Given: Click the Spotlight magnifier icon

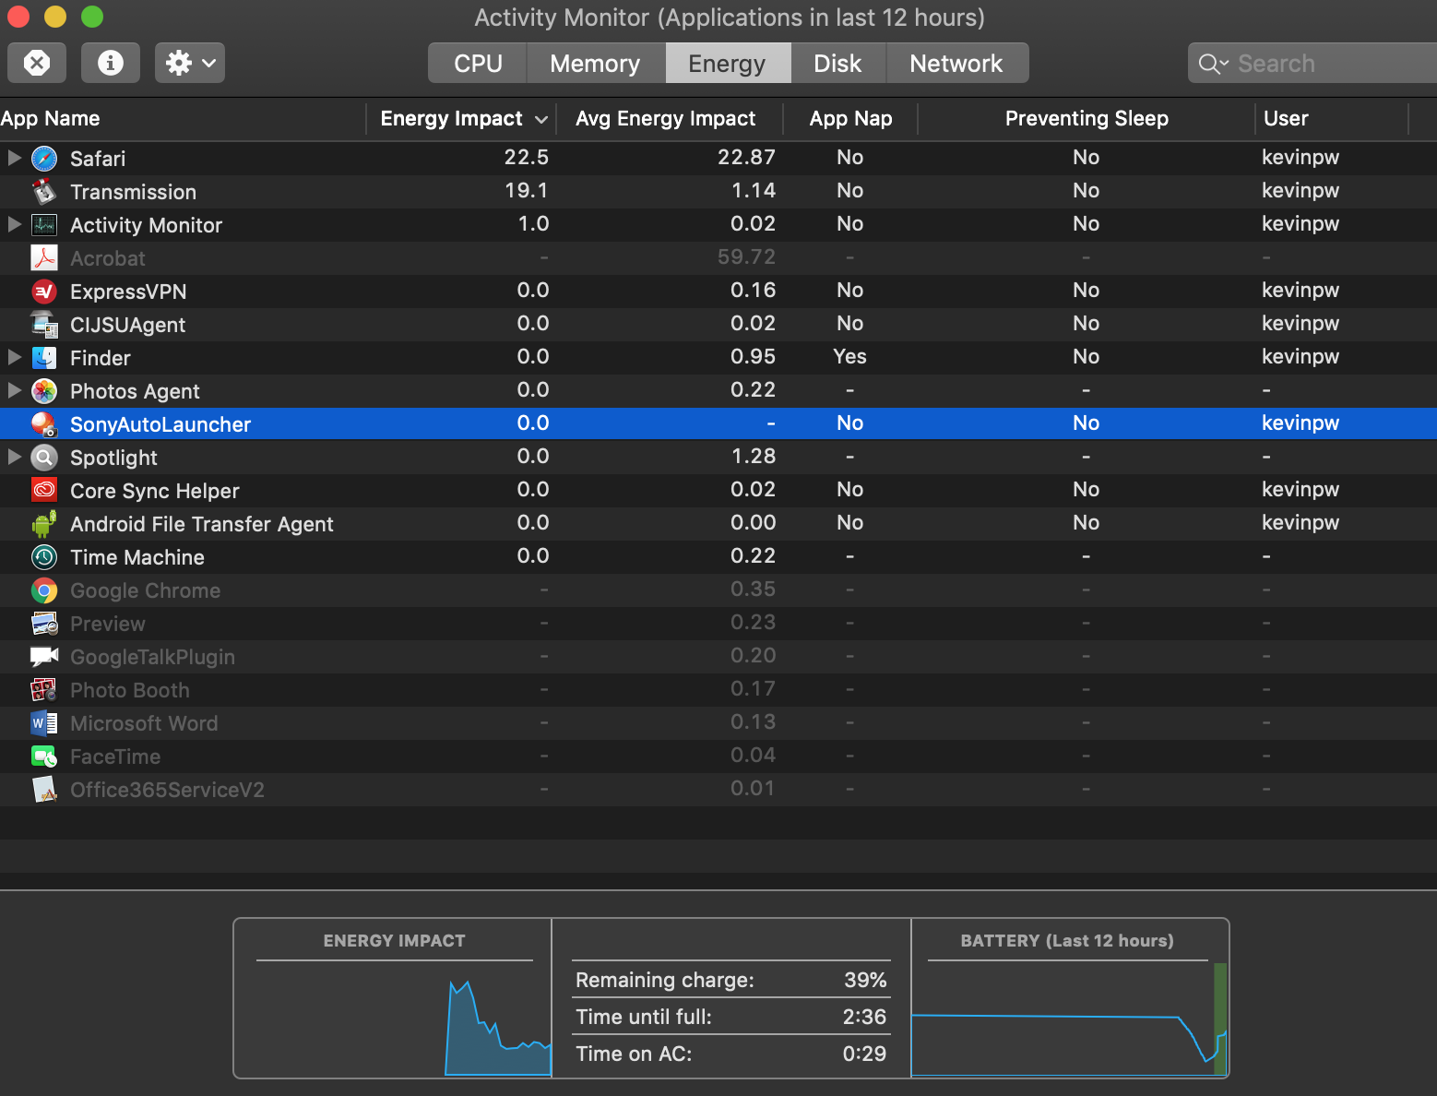Looking at the screenshot, I should 44,458.
